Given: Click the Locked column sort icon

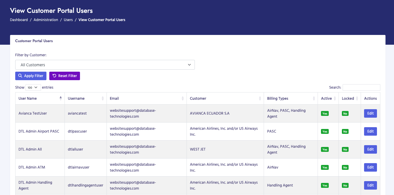Looking at the screenshot, I should pyautogui.click(x=357, y=98).
